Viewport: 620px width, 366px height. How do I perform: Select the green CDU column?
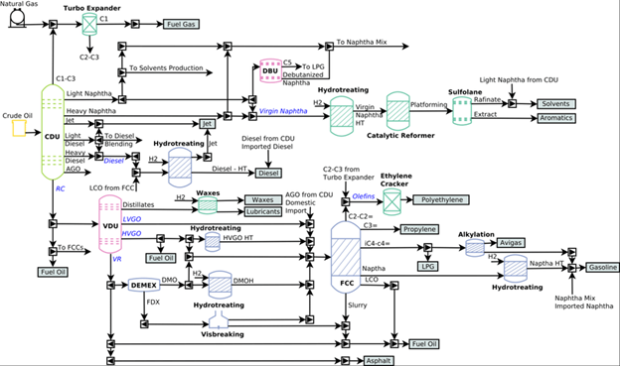pyautogui.click(x=53, y=132)
